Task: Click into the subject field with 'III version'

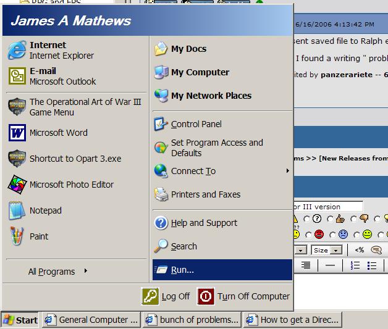Action: click(x=329, y=206)
